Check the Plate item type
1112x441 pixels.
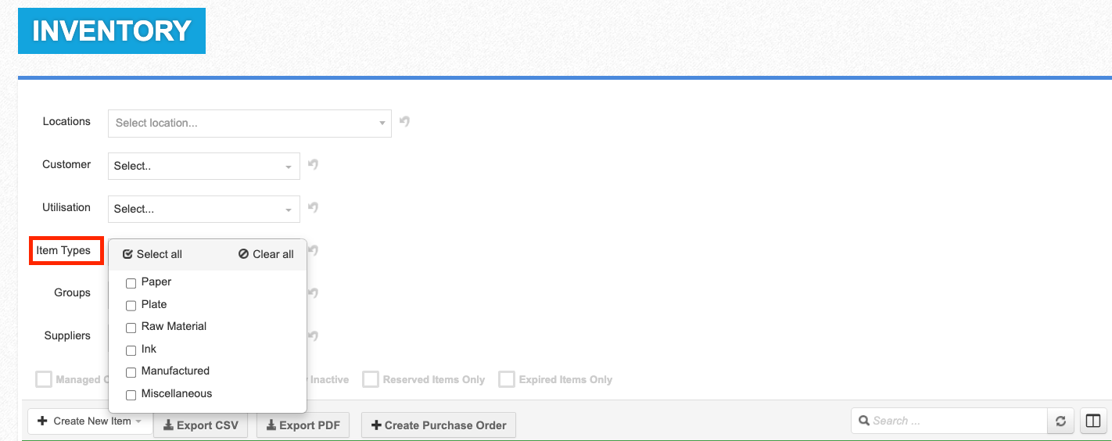131,305
